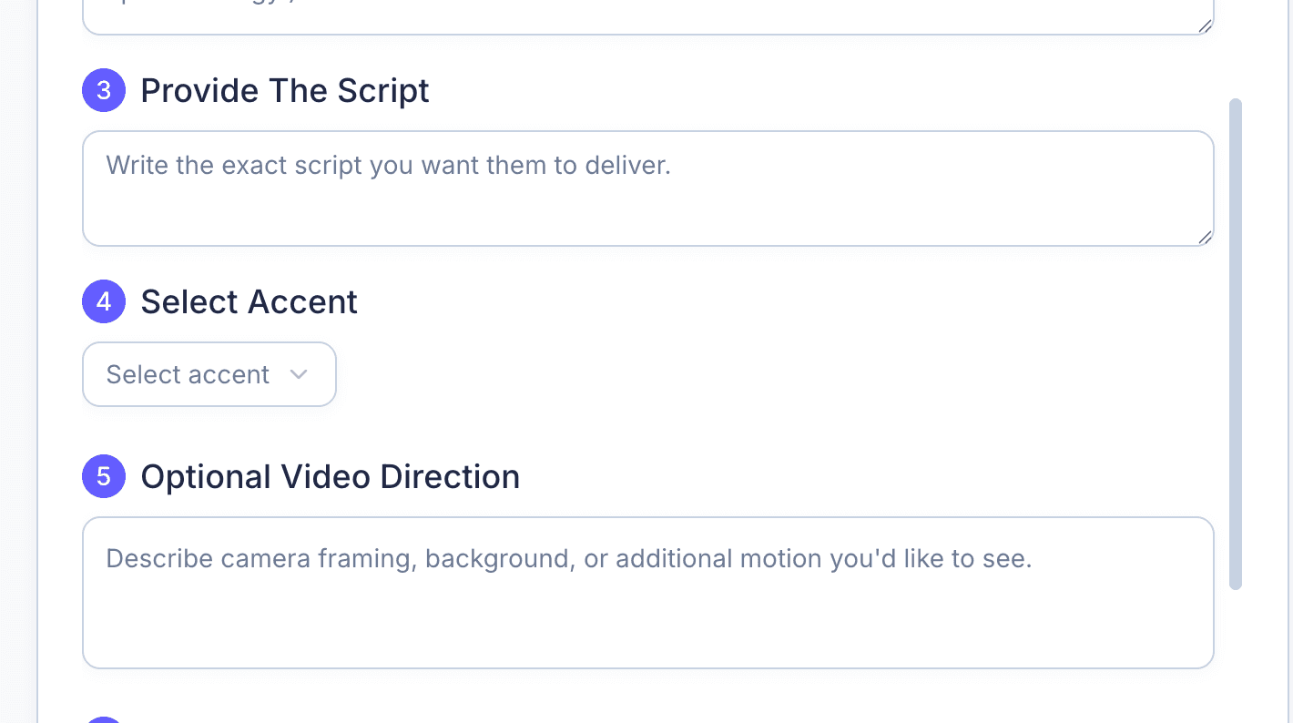Click the placeholder text about camera framing
This screenshot has width=1293, height=723.
click(x=568, y=558)
